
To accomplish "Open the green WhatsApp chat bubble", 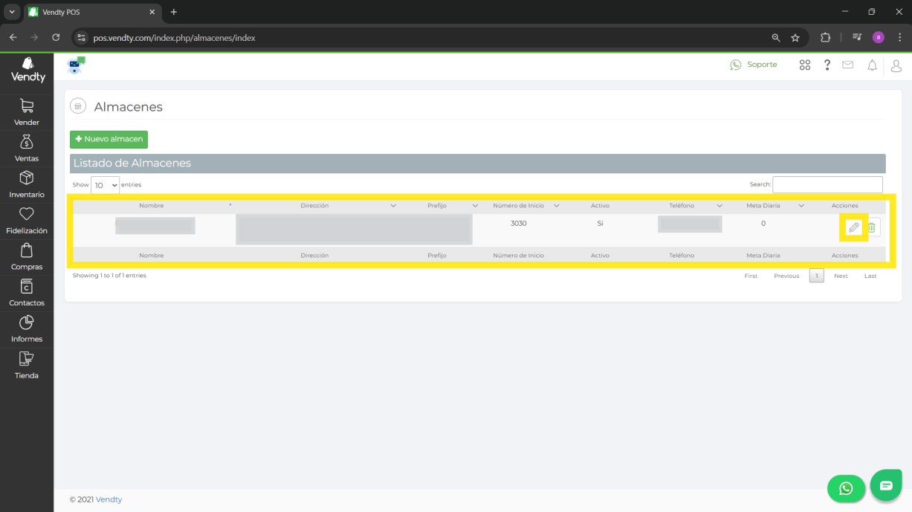I will [x=846, y=488].
